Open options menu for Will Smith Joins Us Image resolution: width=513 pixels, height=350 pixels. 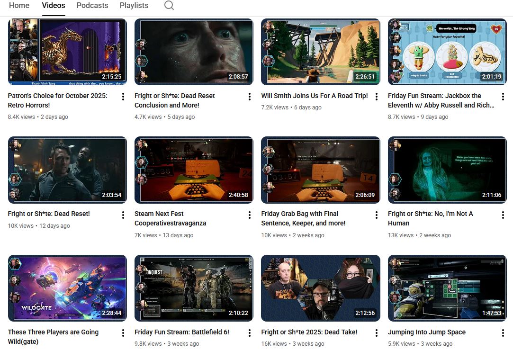pyautogui.click(x=377, y=97)
